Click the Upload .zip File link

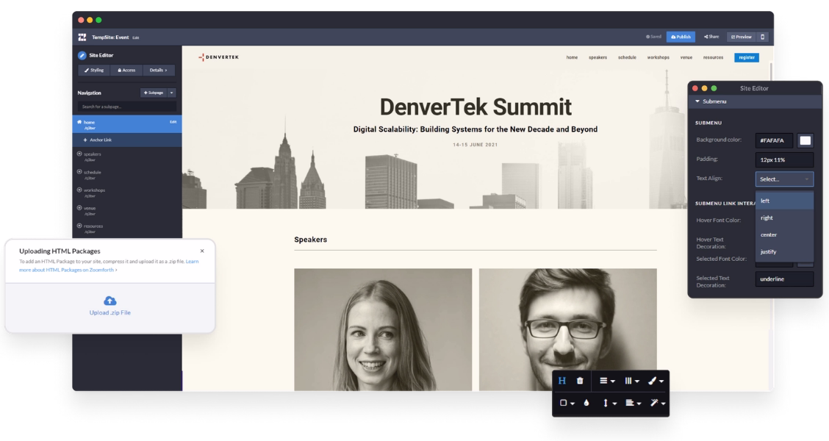pos(110,312)
